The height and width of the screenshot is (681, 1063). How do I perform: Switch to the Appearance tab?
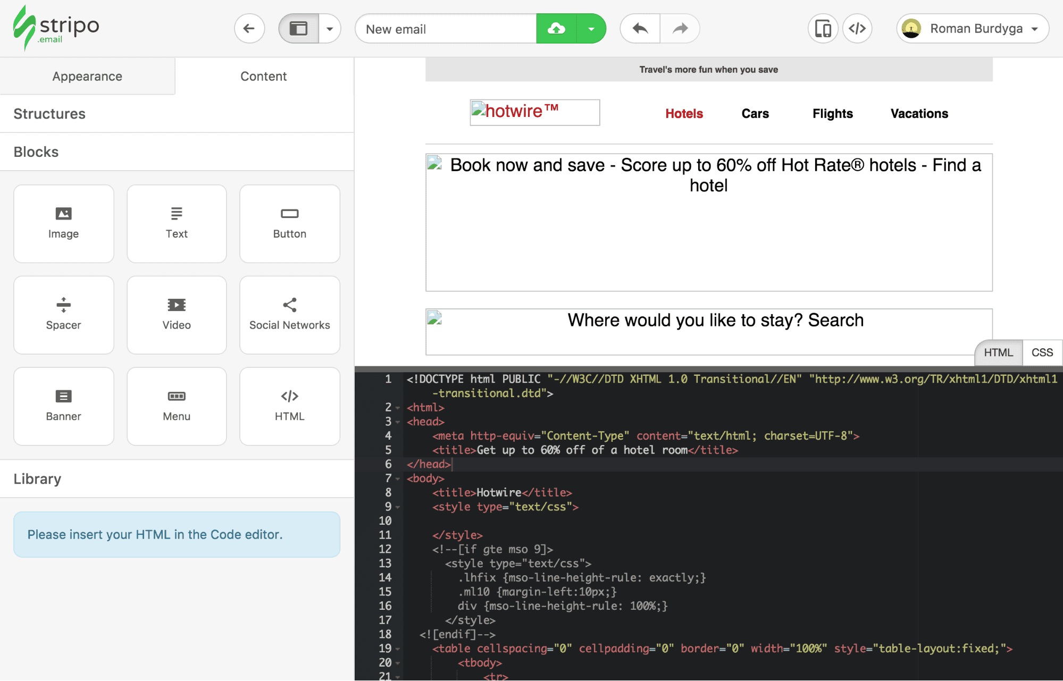(x=87, y=76)
